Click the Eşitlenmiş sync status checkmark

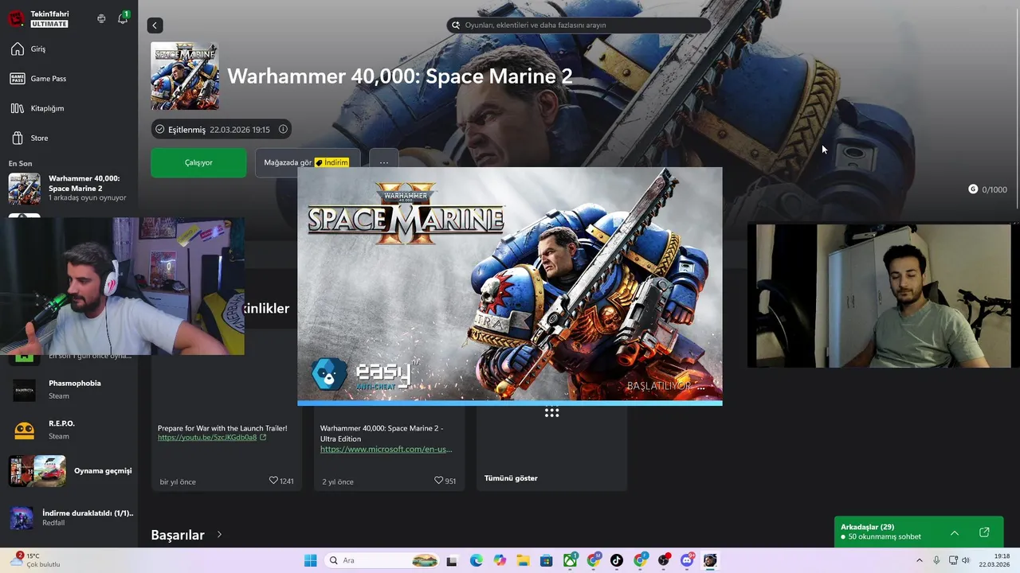[160, 129]
